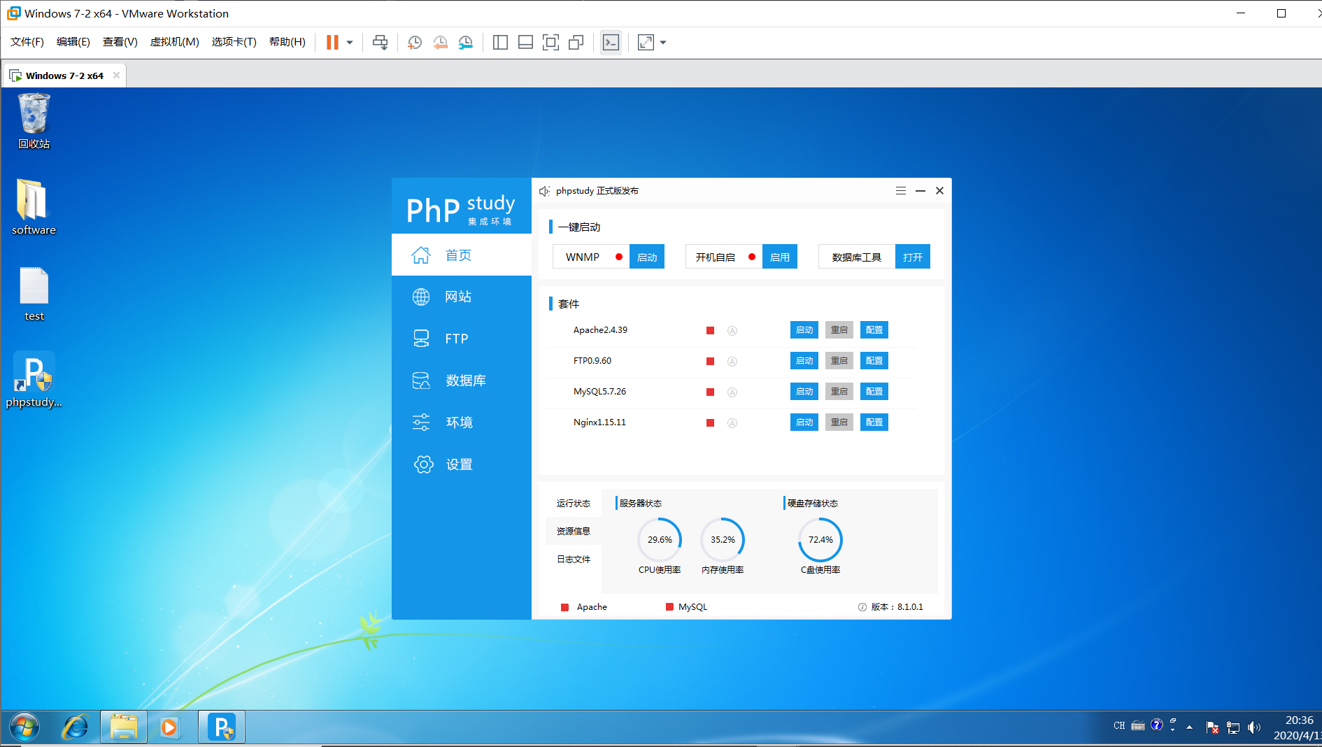The width and height of the screenshot is (1322, 747).
Task: Start WNMP with the 启动 button
Action: coord(647,257)
